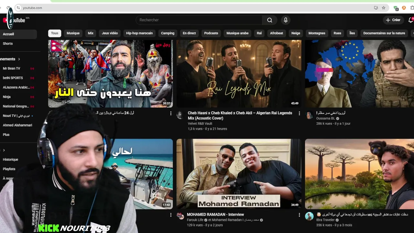The height and width of the screenshot is (233, 414).
Task: Select the 'Musique' filter chip
Action: (x=73, y=33)
